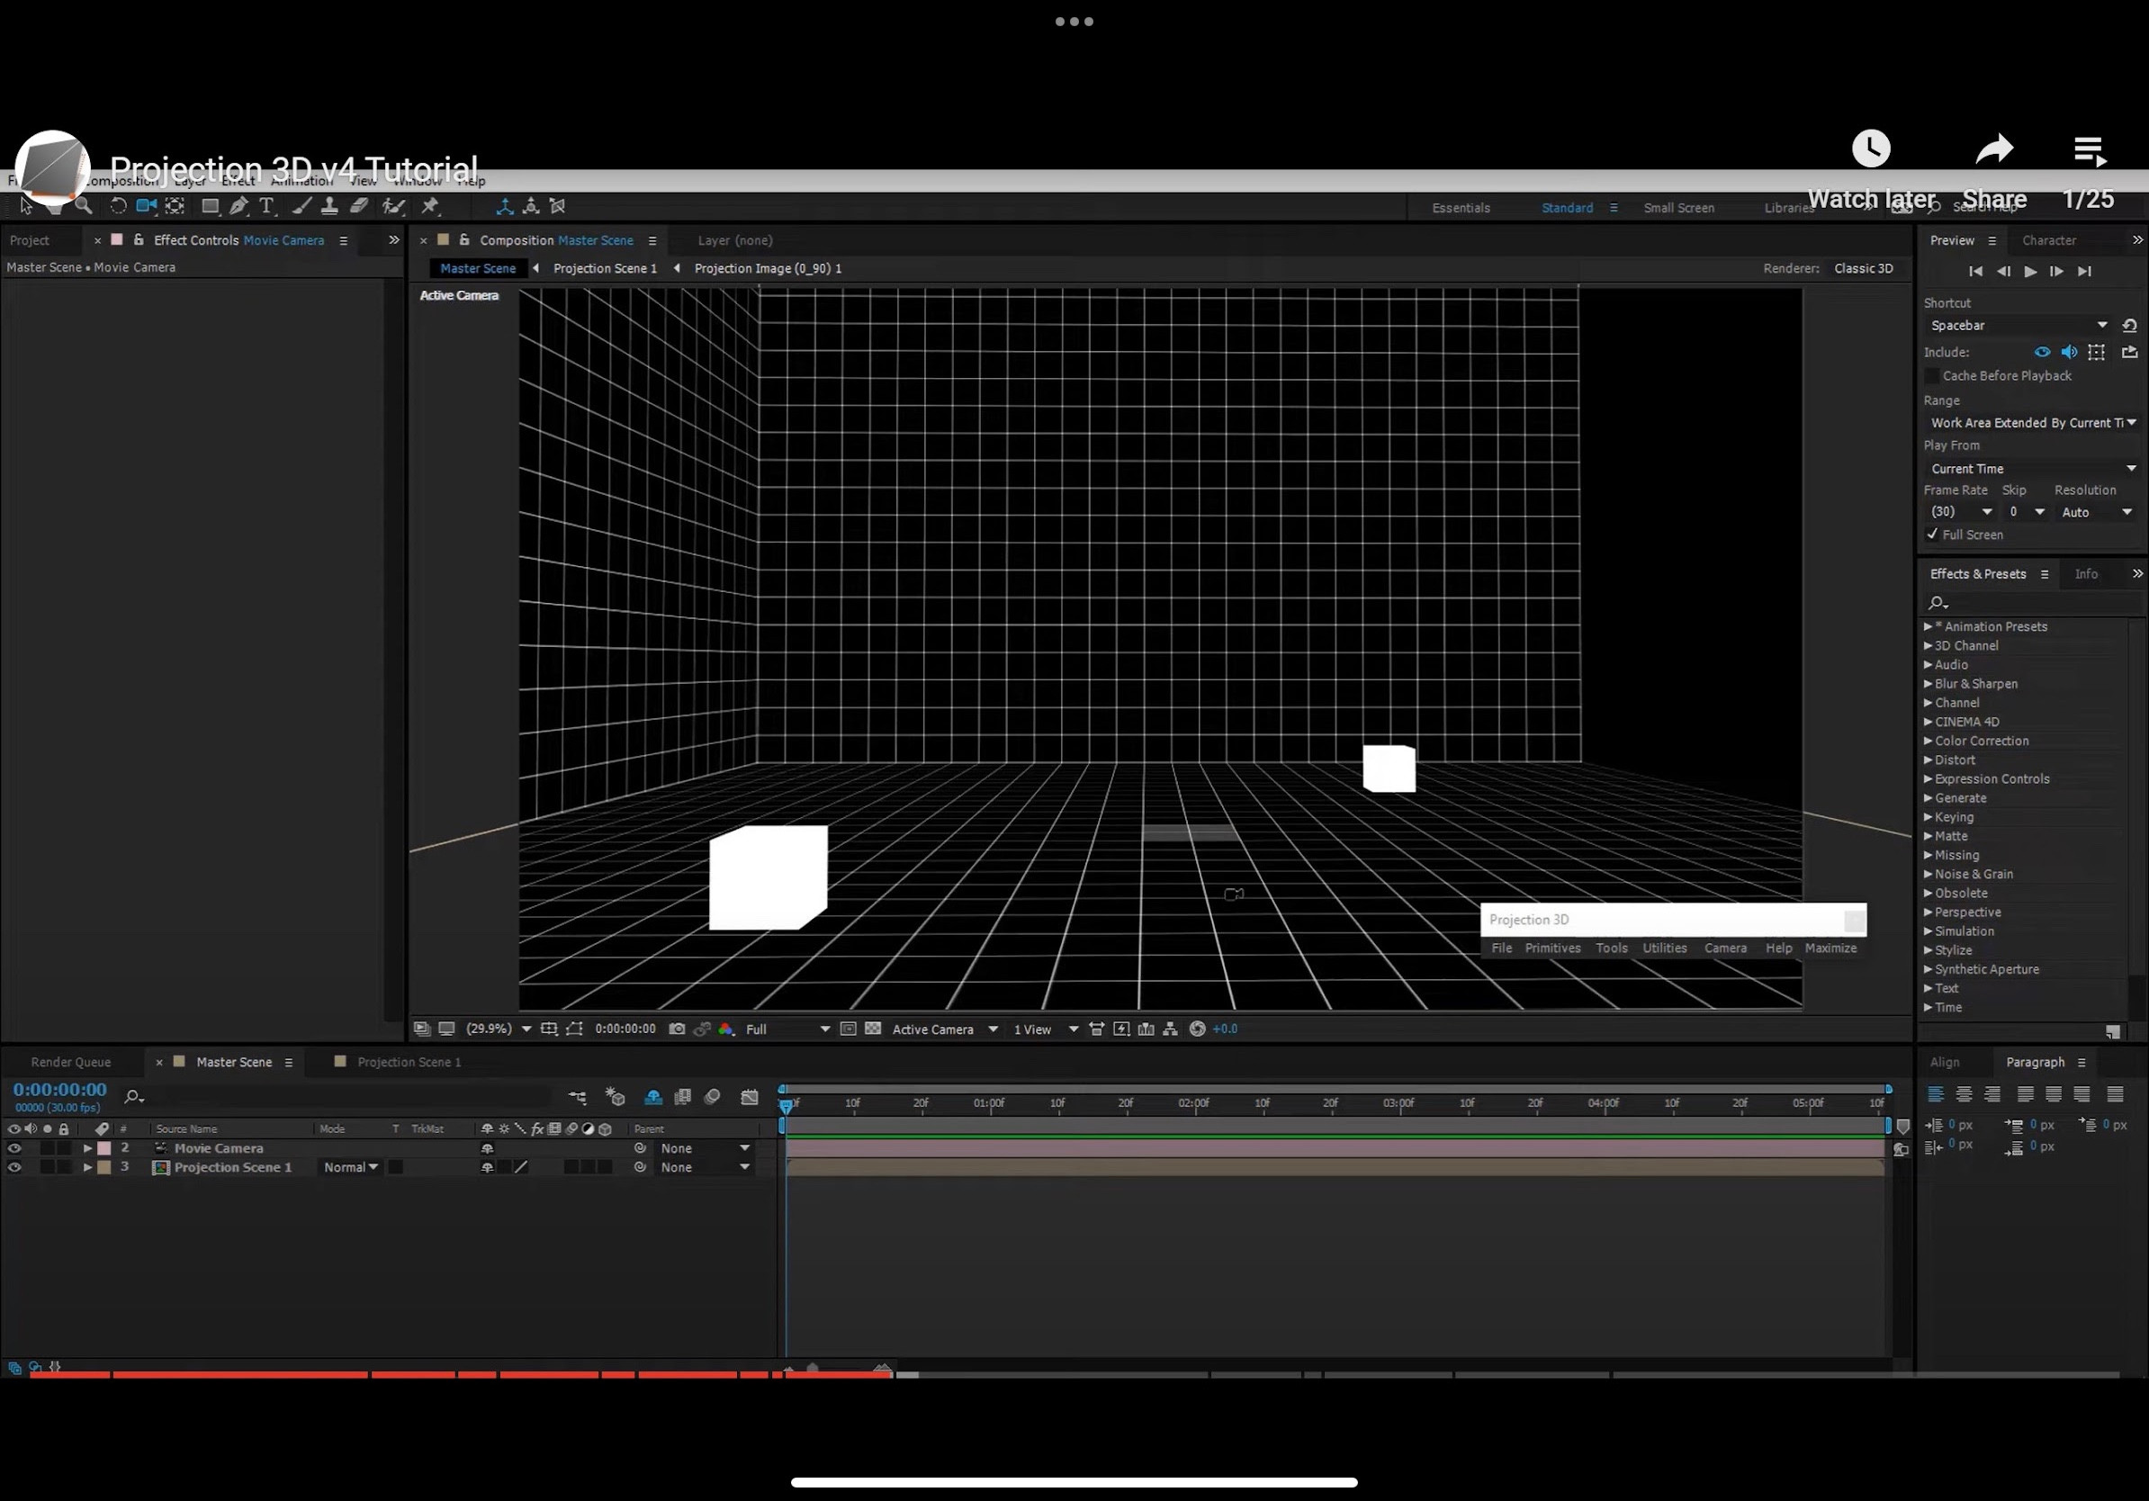Click the View Axis Mode icon
Viewport: 2149px width, 1501px height.
[558, 206]
